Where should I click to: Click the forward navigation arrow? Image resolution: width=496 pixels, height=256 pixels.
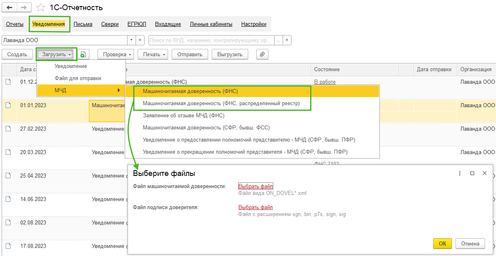coord(24,7)
